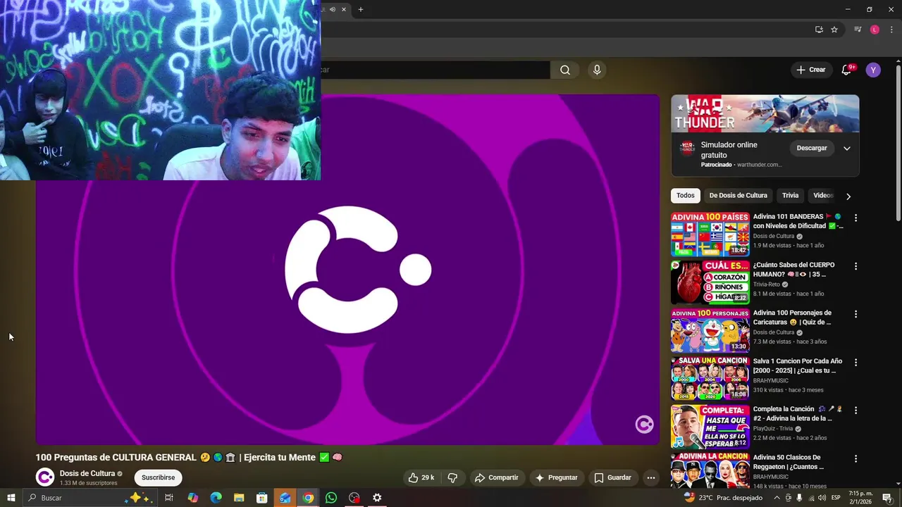The height and width of the screenshot is (507, 902).
Task: Open Task View in taskbar
Action: [x=169, y=498]
